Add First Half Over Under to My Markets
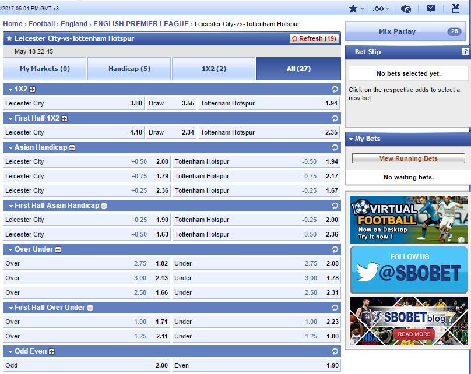The image size is (471, 374). [90, 308]
